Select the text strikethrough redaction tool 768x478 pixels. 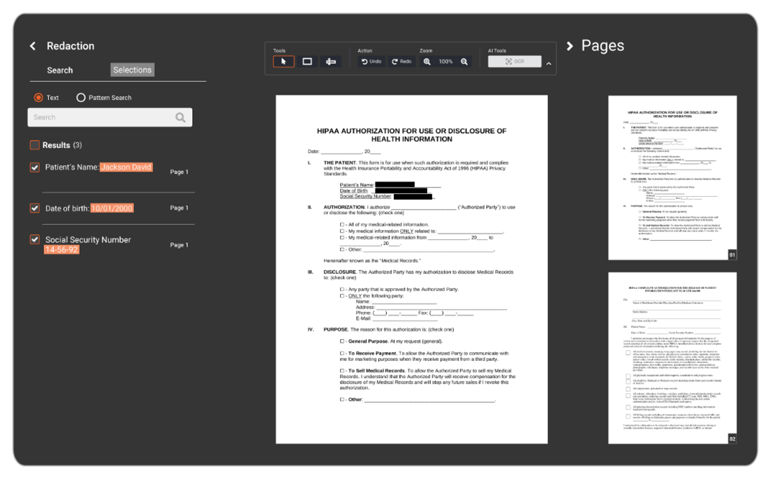331,61
